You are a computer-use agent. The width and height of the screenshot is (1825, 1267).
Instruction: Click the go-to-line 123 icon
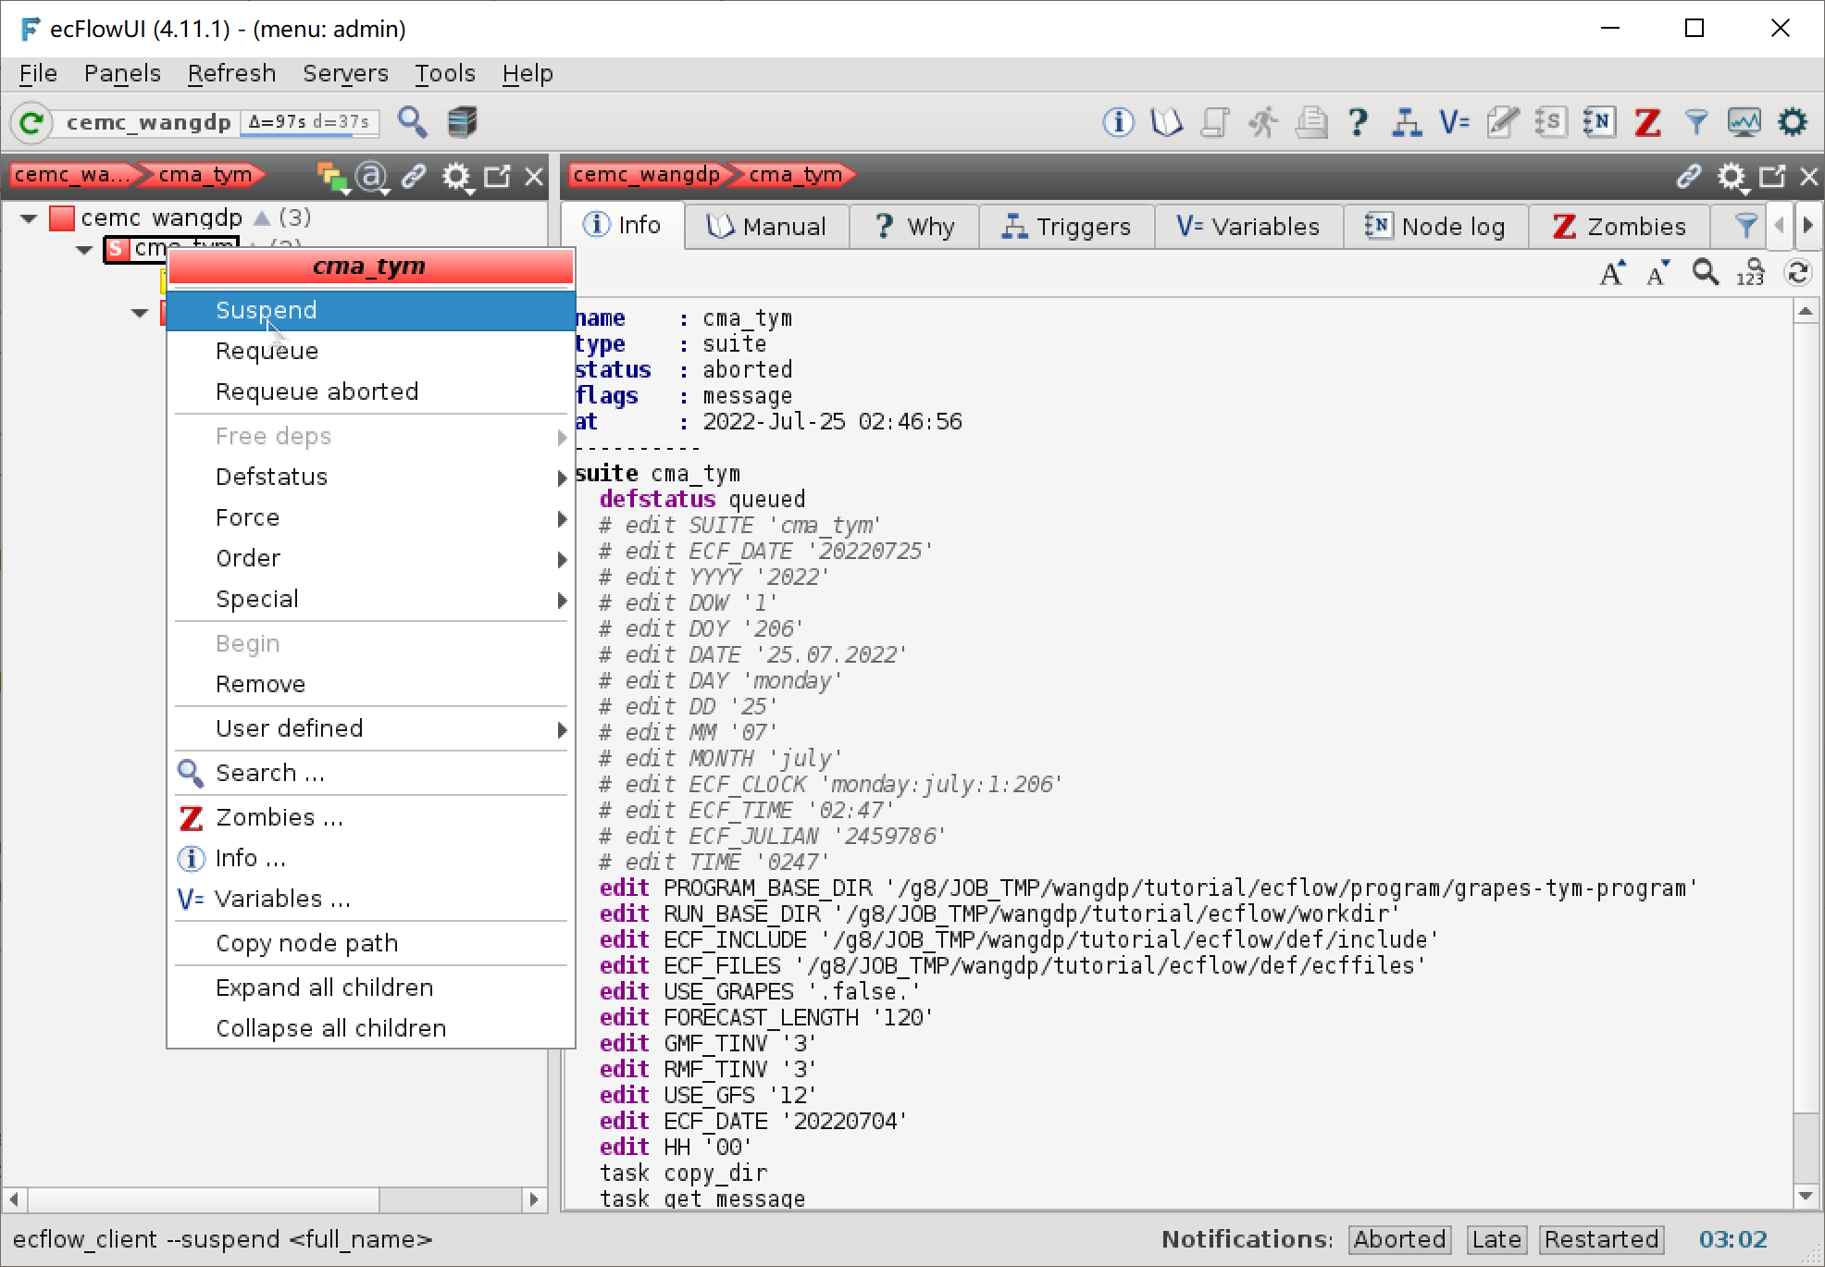(1750, 273)
